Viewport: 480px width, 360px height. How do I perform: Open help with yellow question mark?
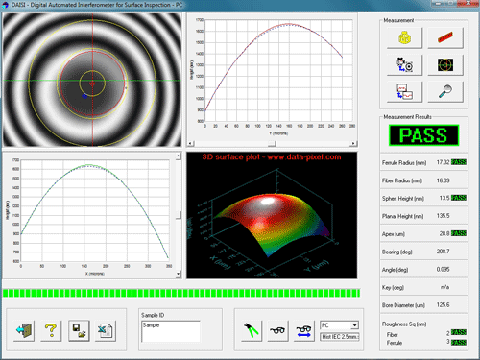pyautogui.click(x=51, y=330)
